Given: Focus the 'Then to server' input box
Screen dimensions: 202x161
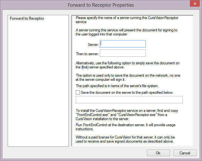Looking at the screenshot, I should coord(123,53).
